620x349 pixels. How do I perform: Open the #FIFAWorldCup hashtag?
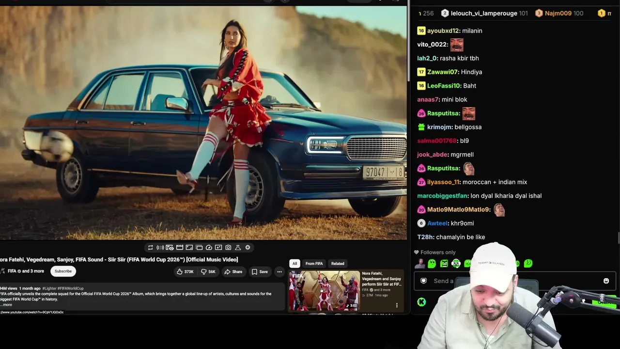click(x=70, y=288)
